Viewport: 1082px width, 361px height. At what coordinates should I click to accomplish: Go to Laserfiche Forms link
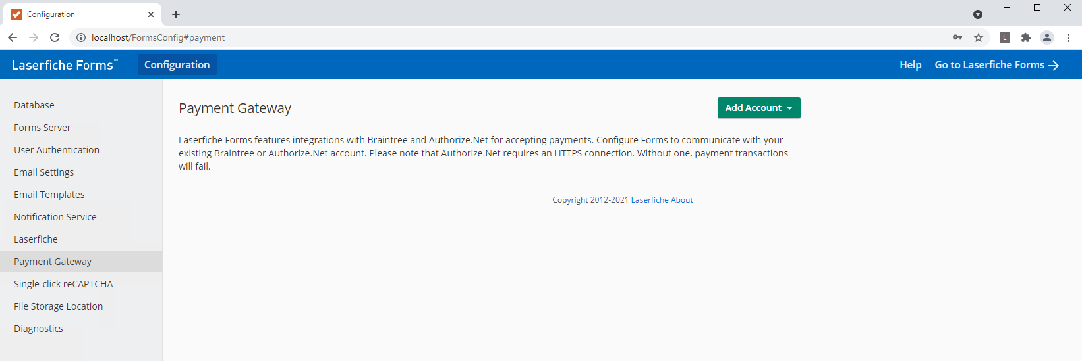click(996, 65)
